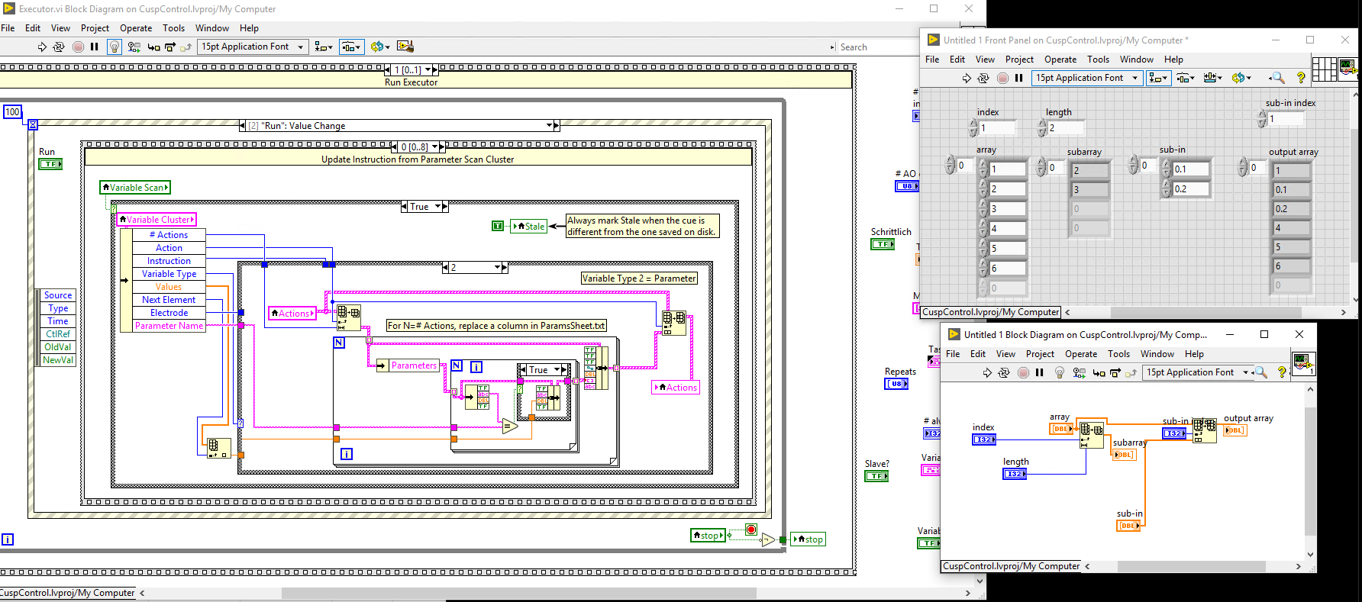Toggle the Slave? boolean terminal

pos(876,476)
